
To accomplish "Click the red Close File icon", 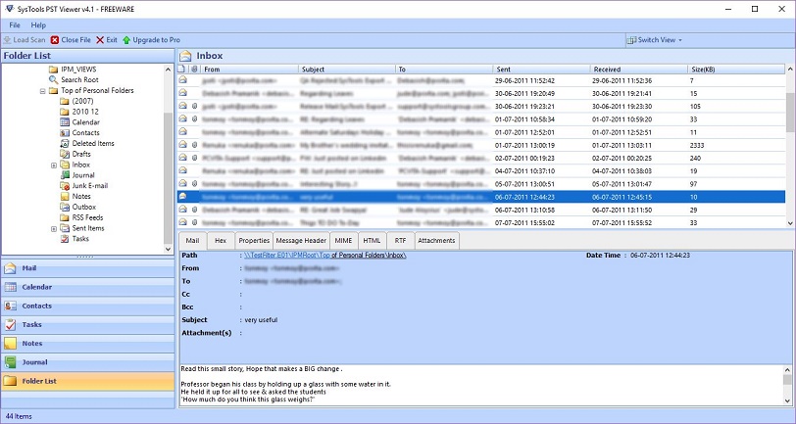I will click(x=55, y=40).
